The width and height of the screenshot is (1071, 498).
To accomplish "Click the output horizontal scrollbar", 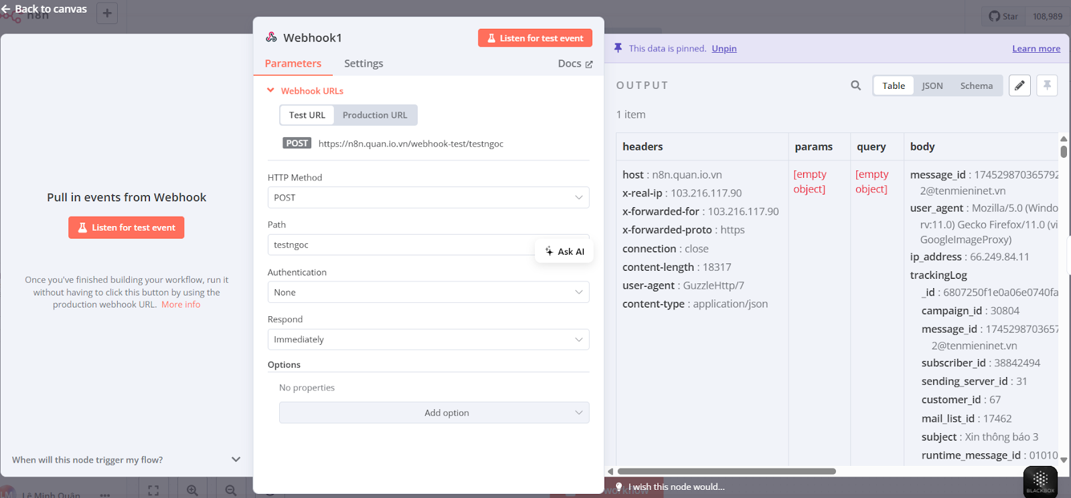I will 726,471.
